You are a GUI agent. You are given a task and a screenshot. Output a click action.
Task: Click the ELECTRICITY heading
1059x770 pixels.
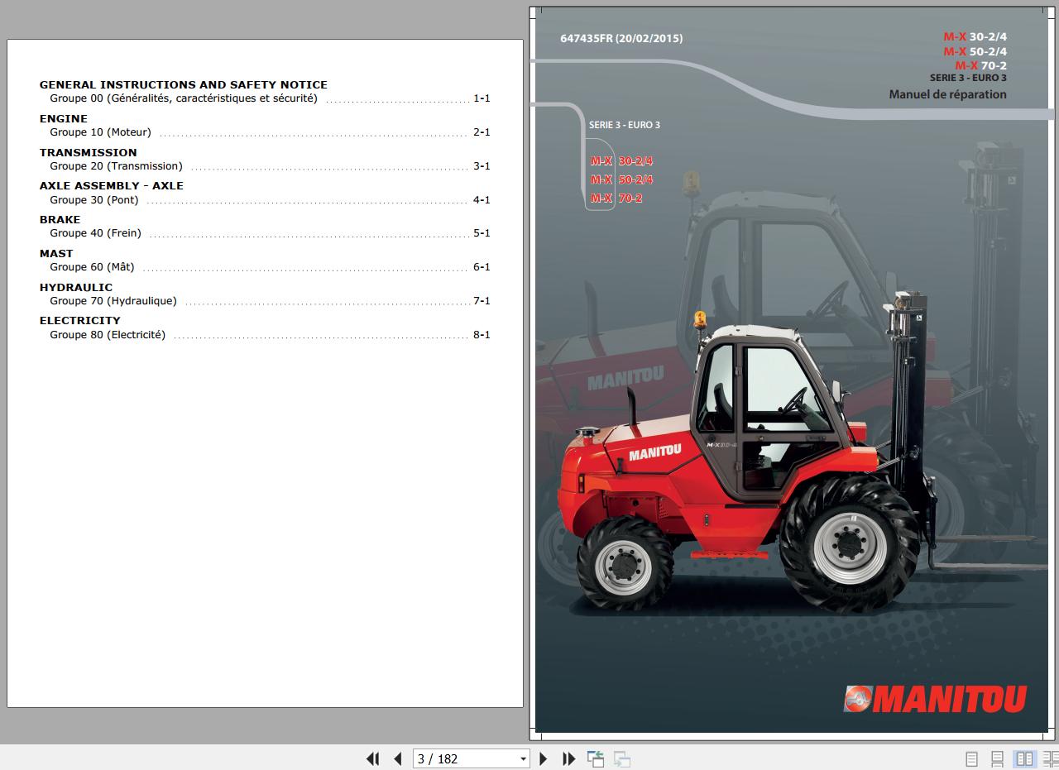[80, 320]
